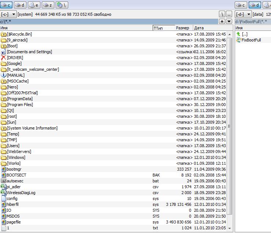Go to parent directory with .. button
271x233 pixels.
coord(229,14)
